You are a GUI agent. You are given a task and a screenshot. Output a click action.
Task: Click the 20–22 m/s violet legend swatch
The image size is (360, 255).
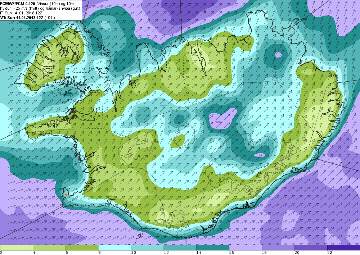coord(311,248)
